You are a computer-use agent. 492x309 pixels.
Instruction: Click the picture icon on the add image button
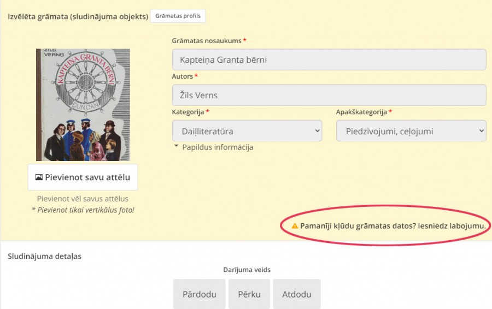[x=39, y=177]
